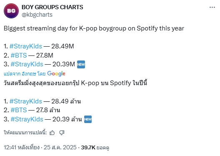220x156 pixels.
Task: Open the @kbgcharts handle link
Action: 37,15
